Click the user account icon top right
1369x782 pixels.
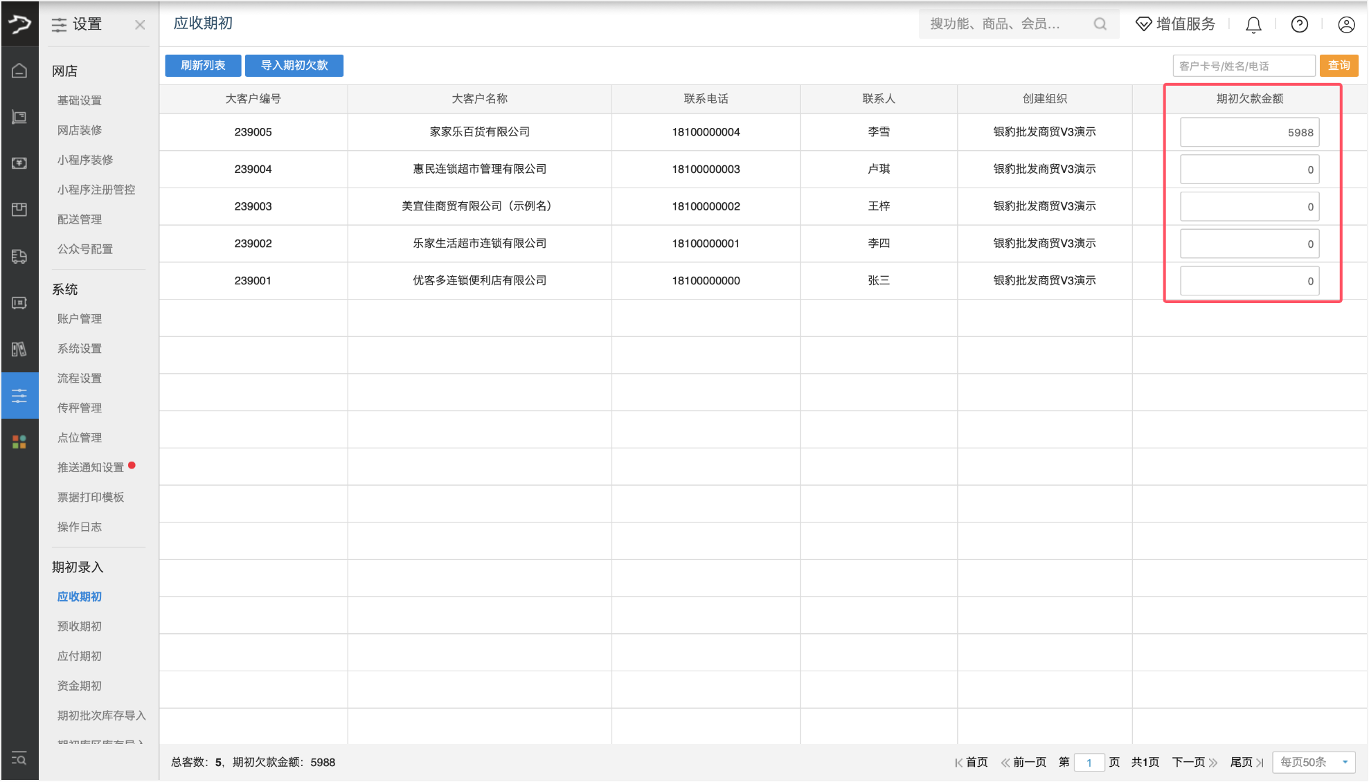(1346, 24)
